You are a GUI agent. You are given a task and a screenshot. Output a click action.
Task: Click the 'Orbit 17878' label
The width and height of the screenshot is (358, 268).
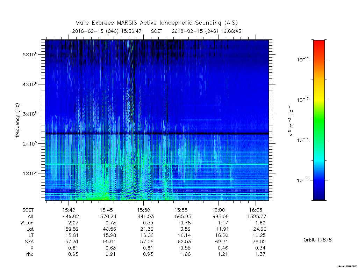click(317, 240)
